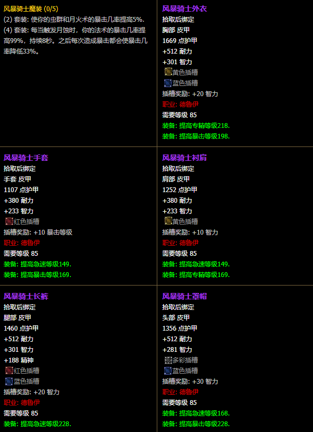This screenshot has height=432, width=313.
Task: Select the 腿部 皮甲 line
Action: (x=17, y=317)
